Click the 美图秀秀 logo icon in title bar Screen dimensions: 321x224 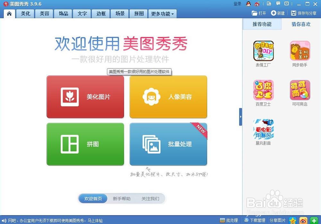6,4
